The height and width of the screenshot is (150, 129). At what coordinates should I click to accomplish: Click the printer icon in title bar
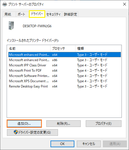[5, 4]
